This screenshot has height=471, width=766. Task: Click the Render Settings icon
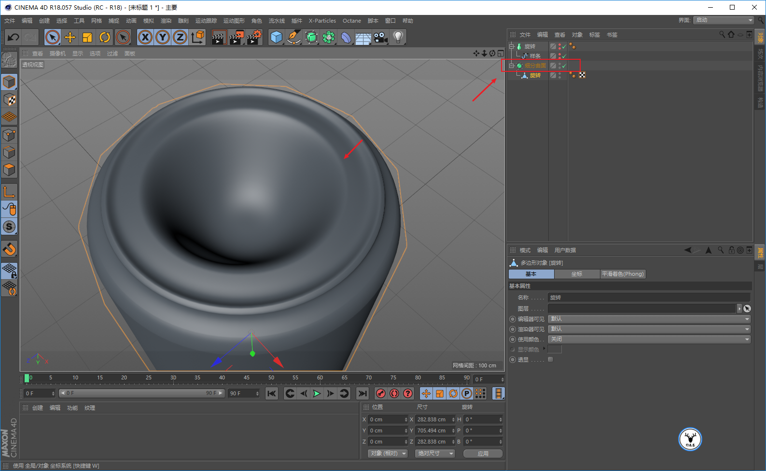254,37
